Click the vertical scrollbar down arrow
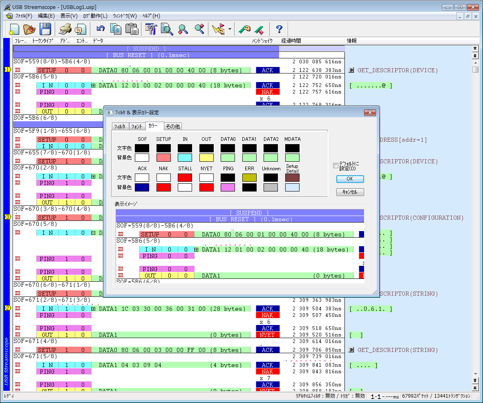 tap(475, 374)
